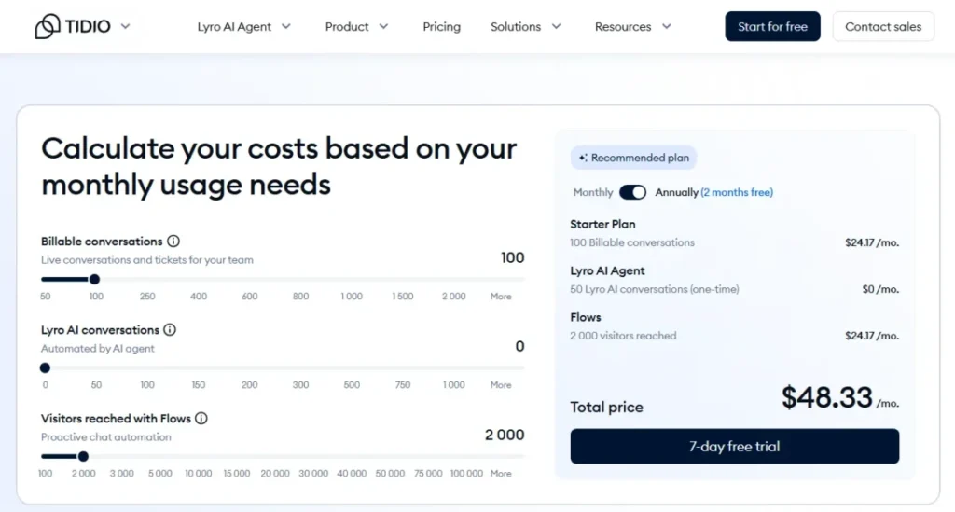Expand the Resources menu chevron
This screenshot has width=955, height=512.
point(667,26)
